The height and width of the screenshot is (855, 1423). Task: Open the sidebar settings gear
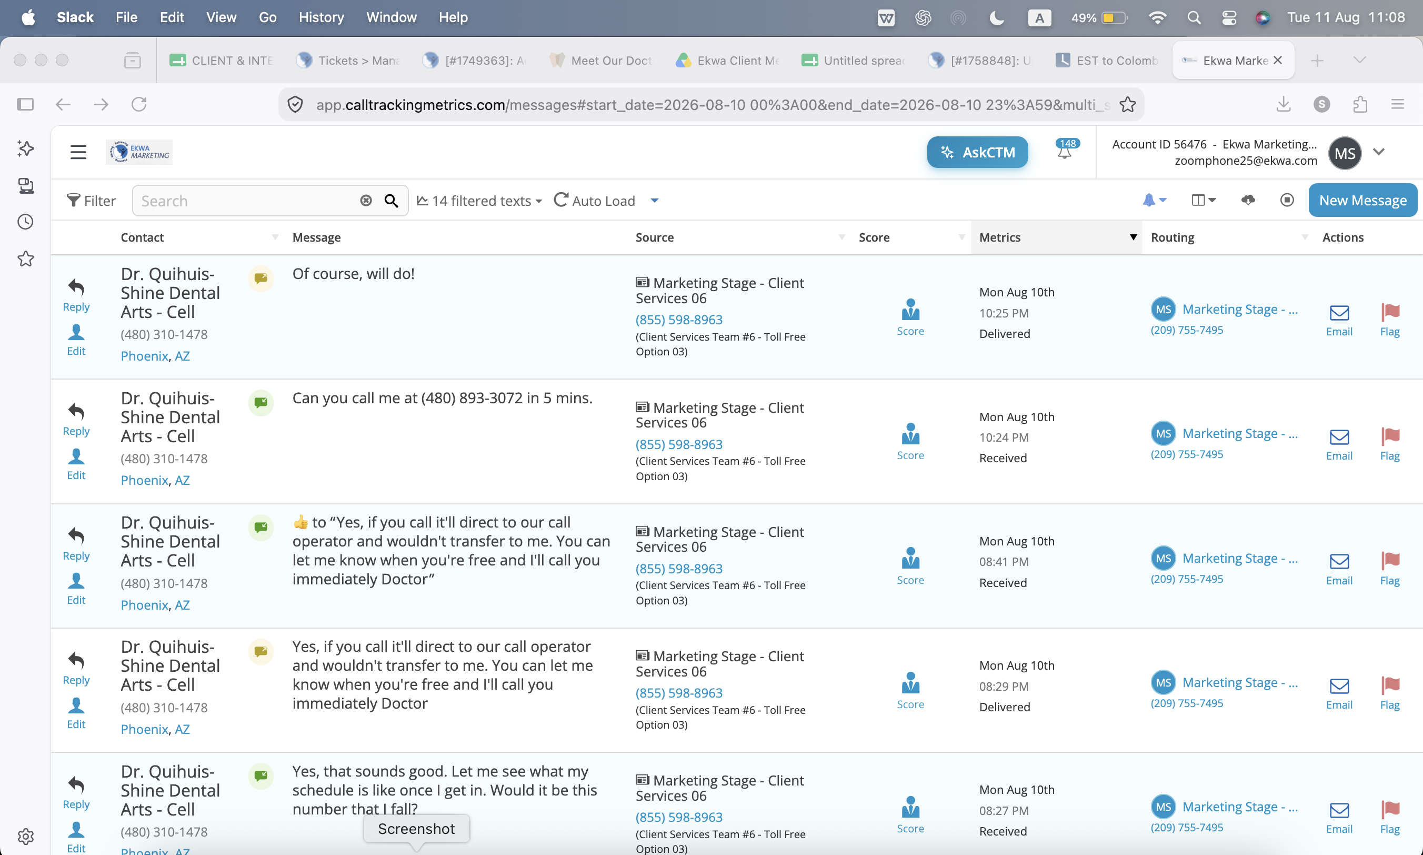pos(25,836)
